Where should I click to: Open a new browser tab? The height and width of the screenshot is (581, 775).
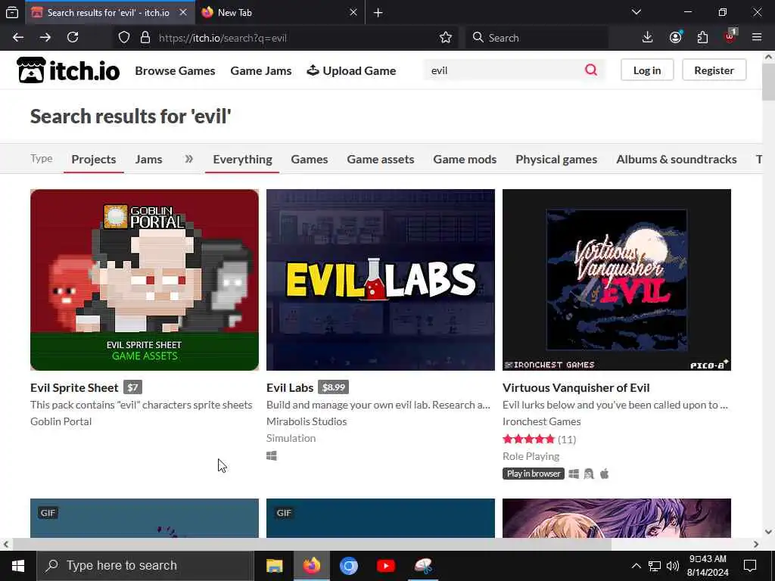(378, 12)
